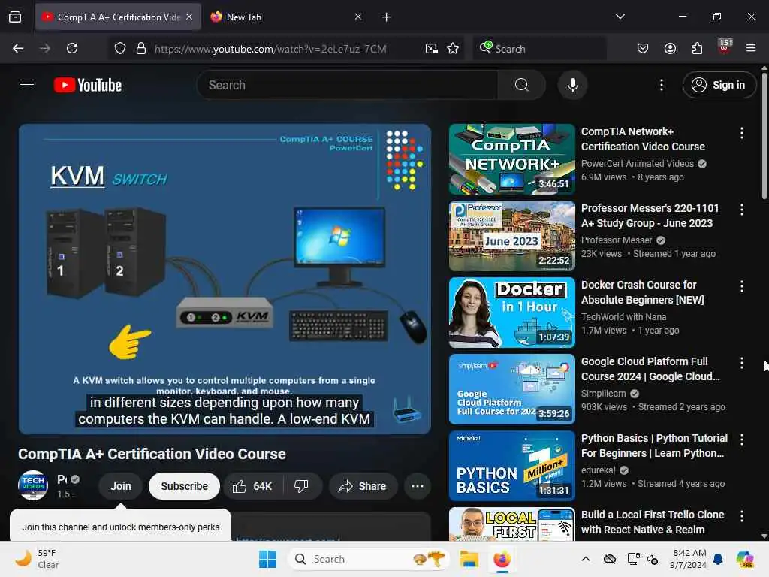This screenshot has height=577, width=769.
Task: Open options for CompTIA Network+ video
Action: (x=741, y=133)
